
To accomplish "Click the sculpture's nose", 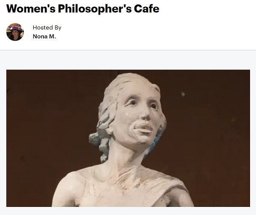I will click(x=145, y=115).
